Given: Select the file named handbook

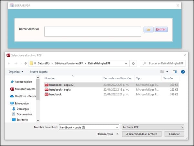Looking at the screenshot, I should 56,94.
